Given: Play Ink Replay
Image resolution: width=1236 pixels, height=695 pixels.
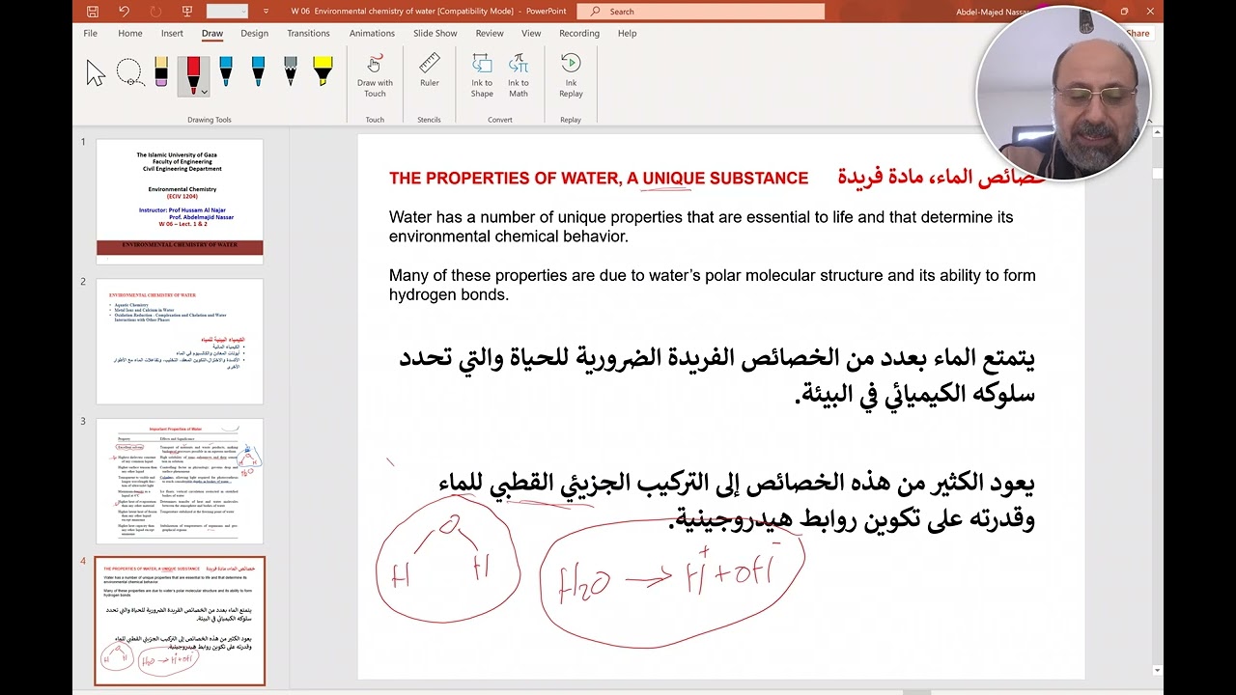Looking at the screenshot, I should (x=571, y=75).
